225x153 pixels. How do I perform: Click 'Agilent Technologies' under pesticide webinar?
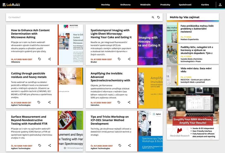(21, 105)
